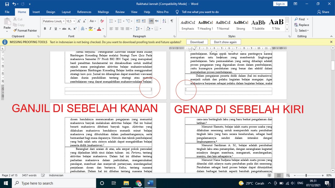Screen dimensions: 335x188
Task: Expand the Styles gallery more arrow
Action: tap(287, 30)
